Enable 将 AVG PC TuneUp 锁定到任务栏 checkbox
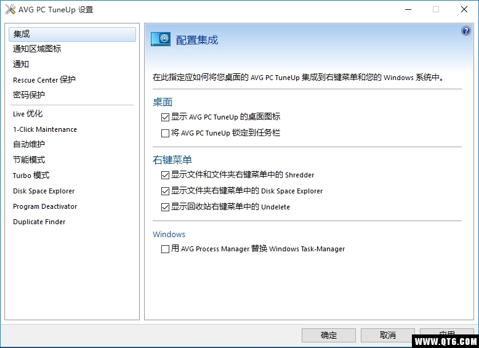The image size is (479, 348). (x=165, y=133)
